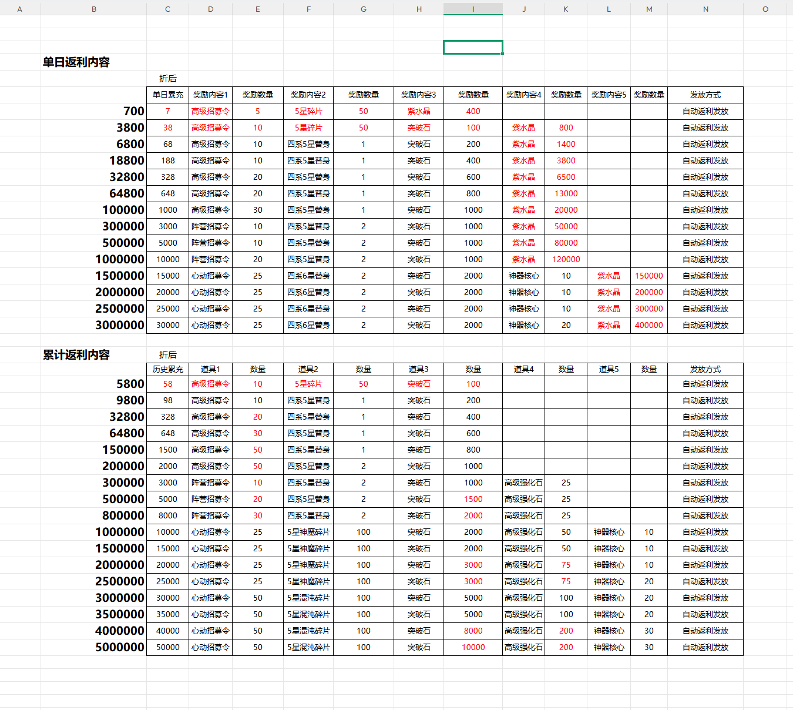Click the '道具4' header cell
793x710 pixels.
523,369
